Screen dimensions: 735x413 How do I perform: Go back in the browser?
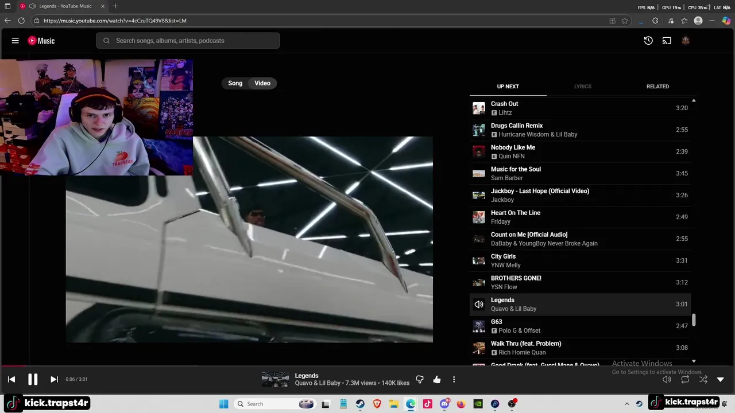tap(7, 21)
